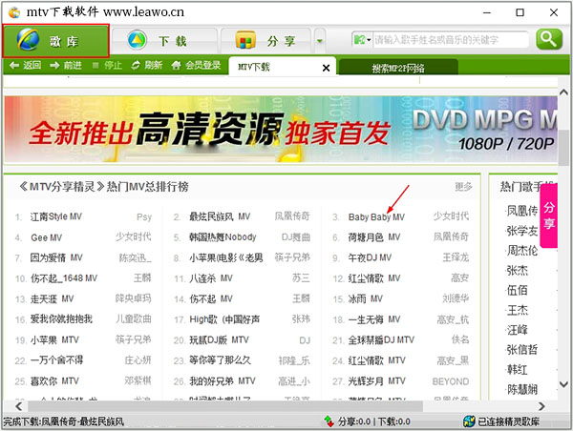The image size is (573, 431).
Task: Click the vertical scrollbar down arrow
Action: click(x=563, y=384)
